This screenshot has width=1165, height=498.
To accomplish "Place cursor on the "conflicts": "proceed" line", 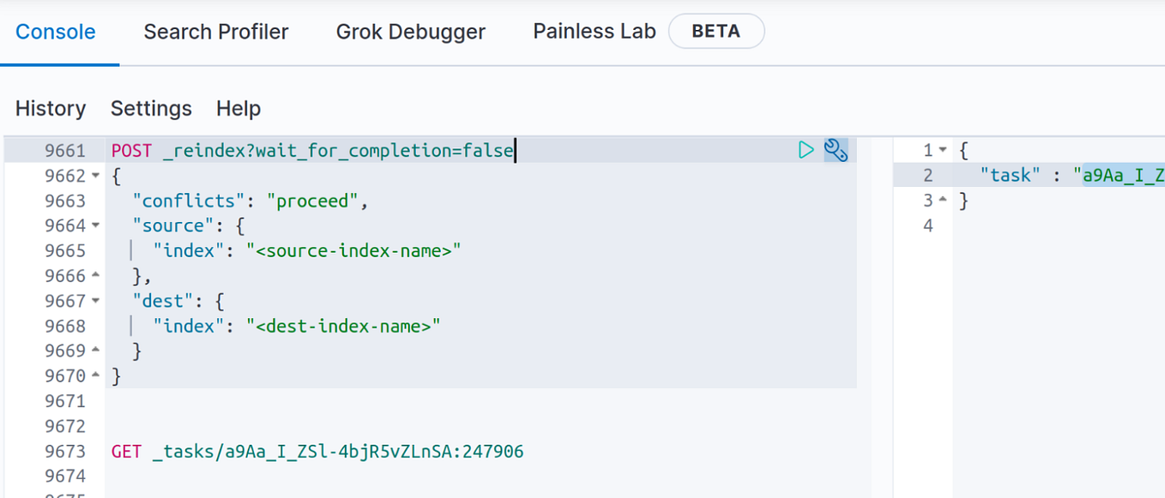I will tap(257, 200).
